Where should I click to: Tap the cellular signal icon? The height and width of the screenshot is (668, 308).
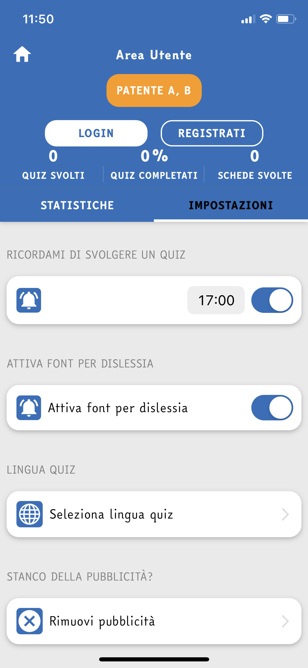click(248, 19)
